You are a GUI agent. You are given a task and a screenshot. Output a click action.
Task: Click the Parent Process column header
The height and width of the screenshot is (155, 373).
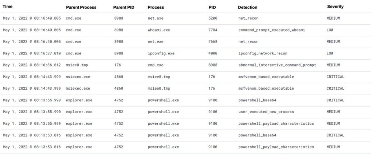tap(81, 7)
